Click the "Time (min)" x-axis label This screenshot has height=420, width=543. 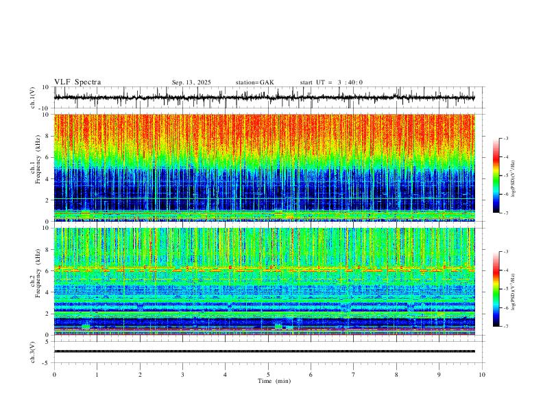pyautogui.click(x=274, y=381)
